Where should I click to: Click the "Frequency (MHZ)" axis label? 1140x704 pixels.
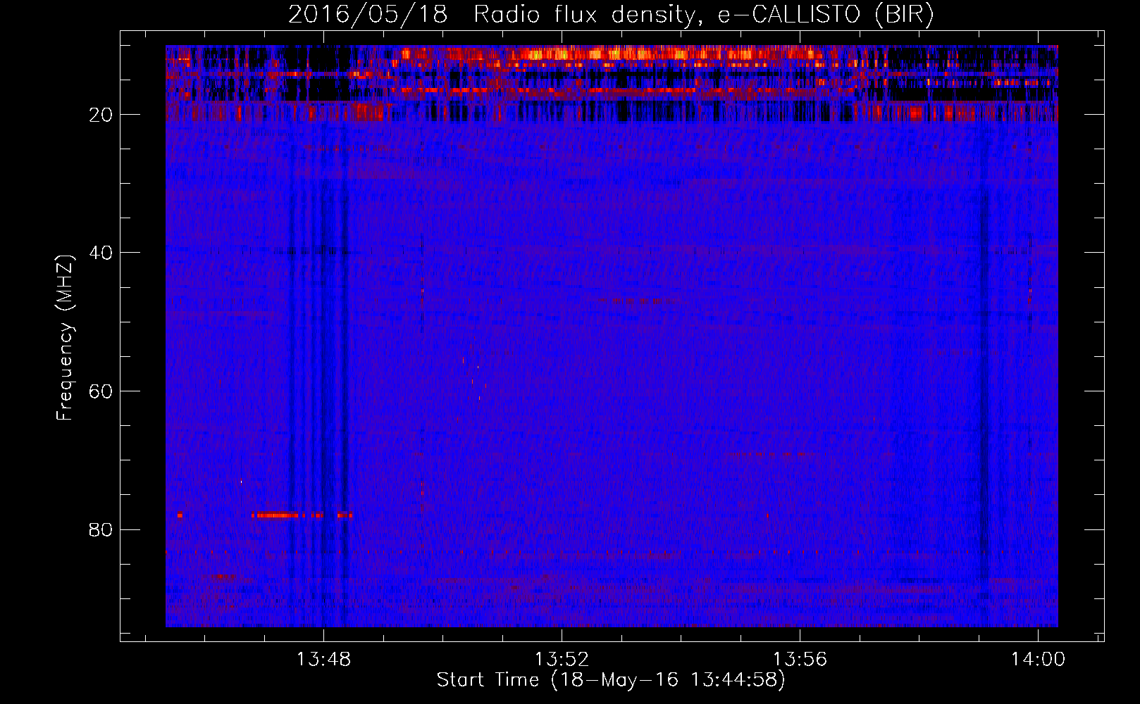[x=65, y=337]
